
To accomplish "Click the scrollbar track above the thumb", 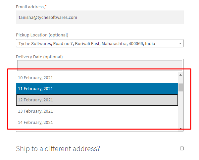I will (180, 80).
